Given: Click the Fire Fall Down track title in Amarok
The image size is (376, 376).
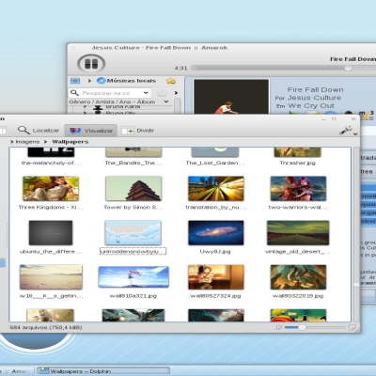Looking at the screenshot, I should click(x=316, y=89).
